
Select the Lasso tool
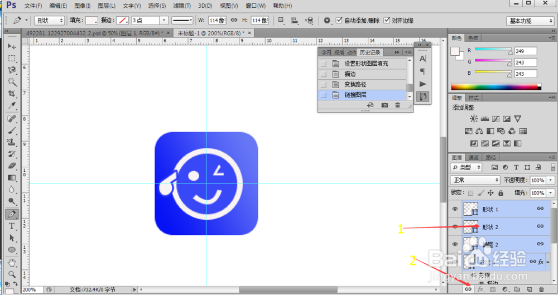click(x=12, y=70)
